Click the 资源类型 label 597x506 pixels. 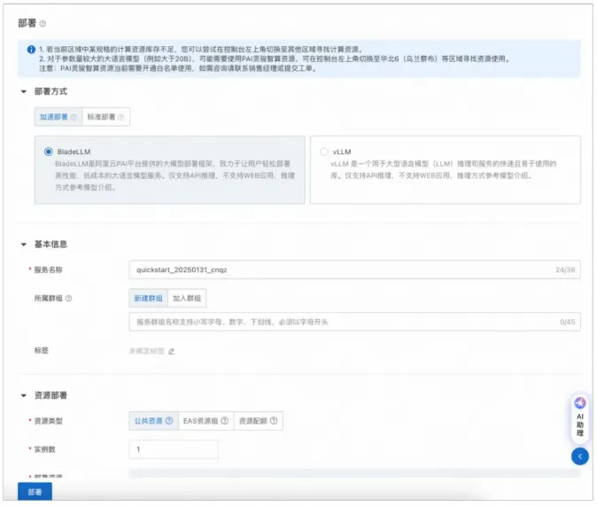tap(49, 421)
